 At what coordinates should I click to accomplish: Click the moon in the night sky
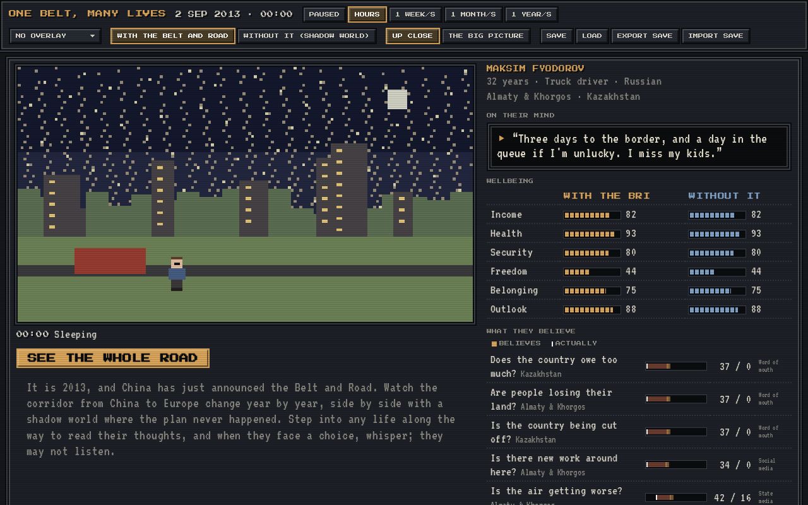(x=397, y=99)
